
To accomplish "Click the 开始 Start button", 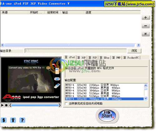I will click(107, 116).
